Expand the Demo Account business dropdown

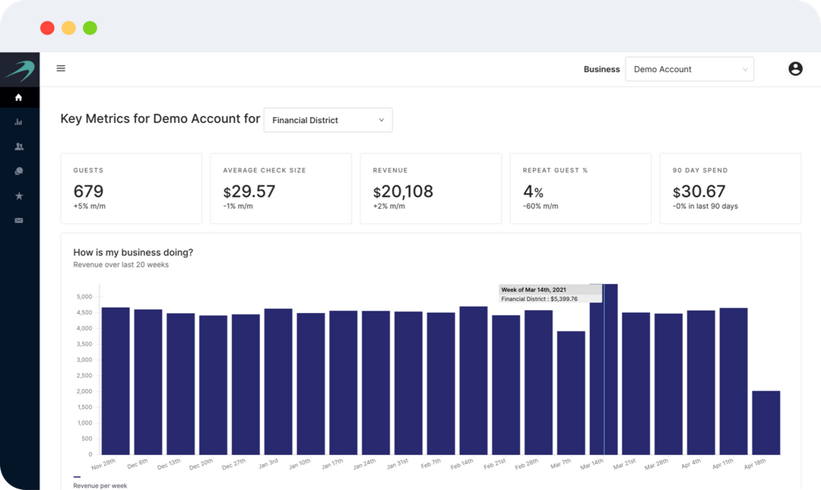[689, 69]
